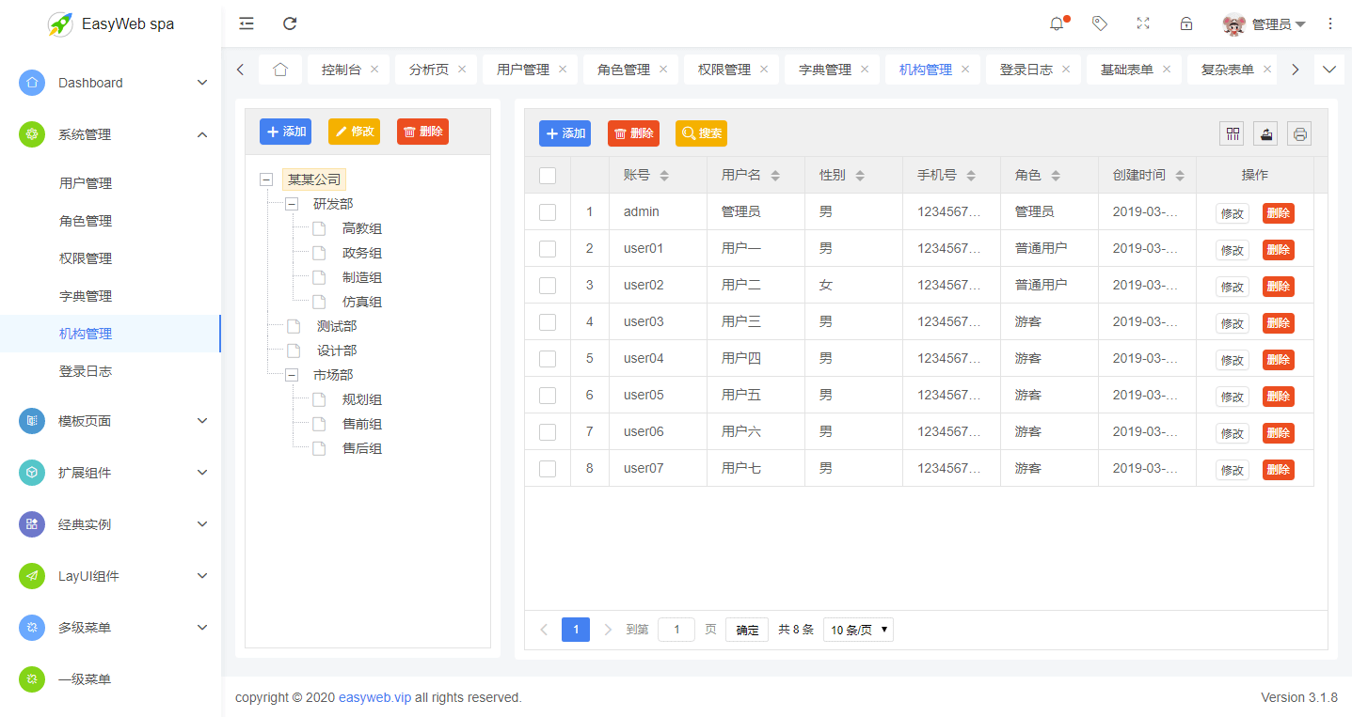Click the yellow 修改 button
Viewport: 1352px width, 717px height.
pos(354,132)
